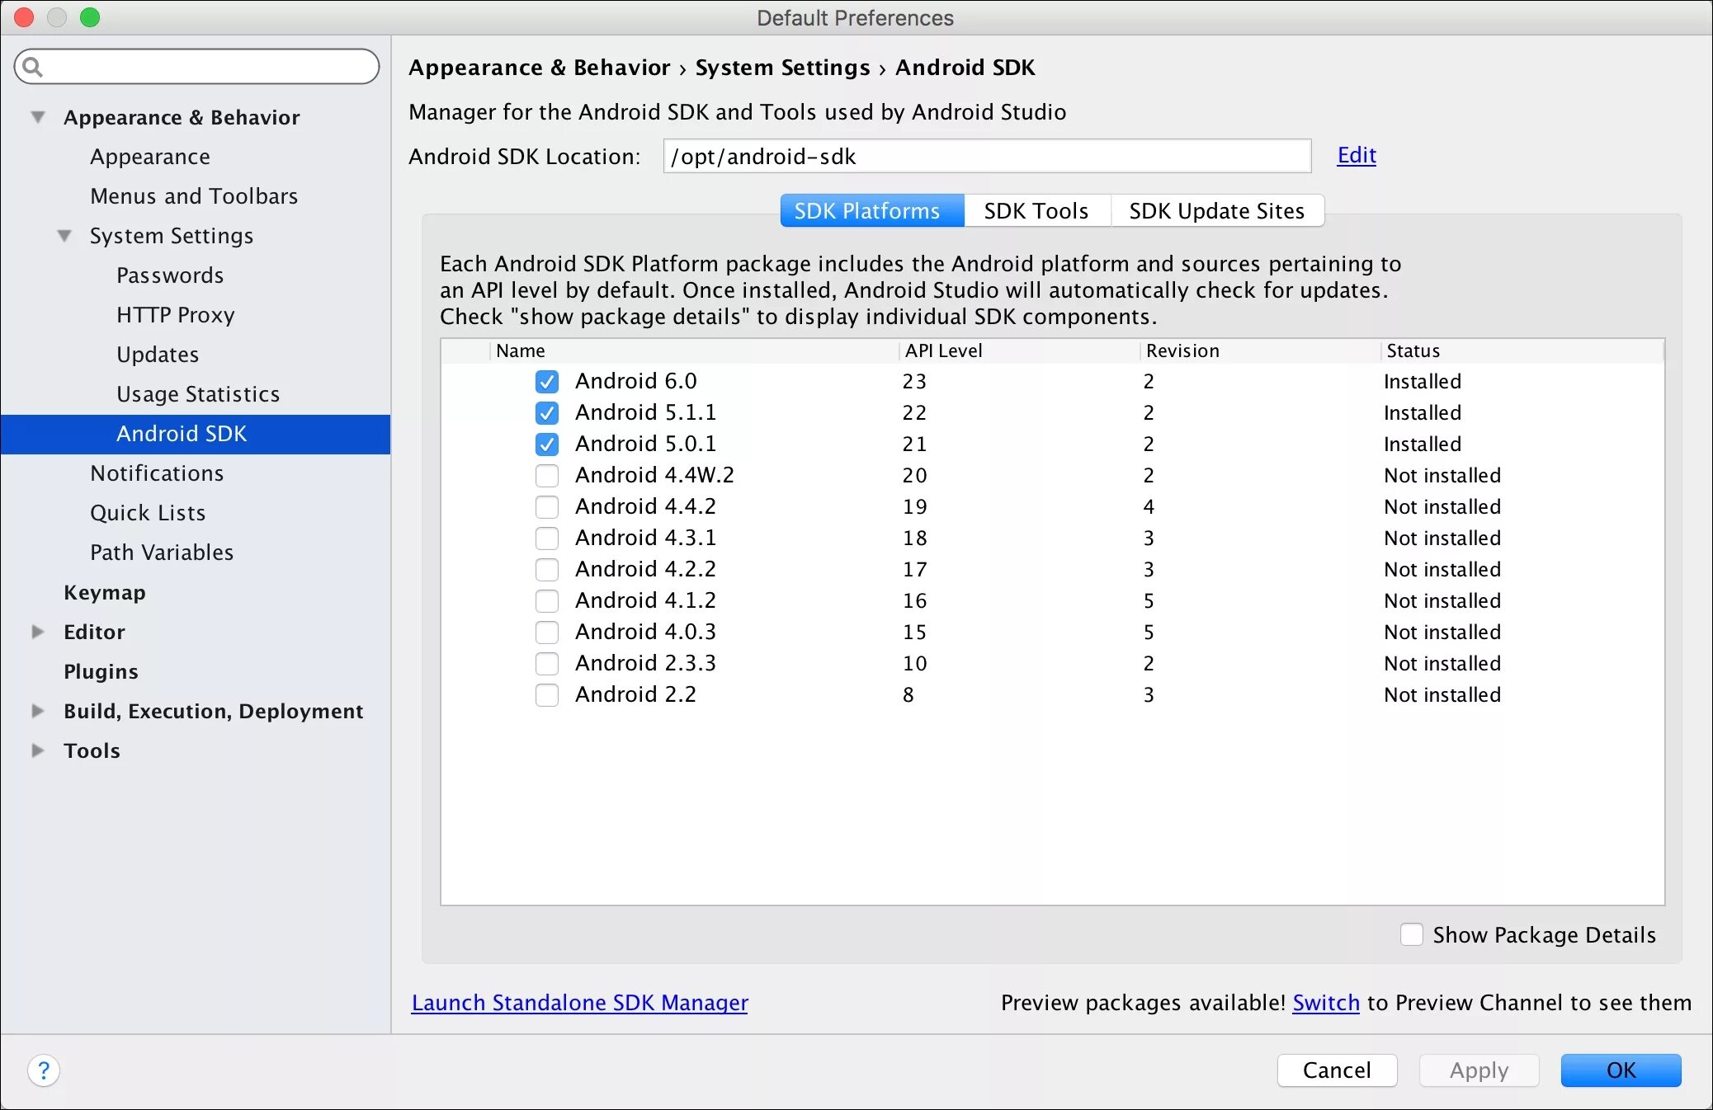Viewport: 1713px width, 1110px height.
Task: Collapse the System Settings subtree
Action: click(64, 236)
